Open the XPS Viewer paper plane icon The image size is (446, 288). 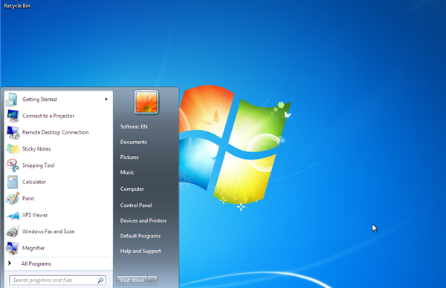pos(13,215)
